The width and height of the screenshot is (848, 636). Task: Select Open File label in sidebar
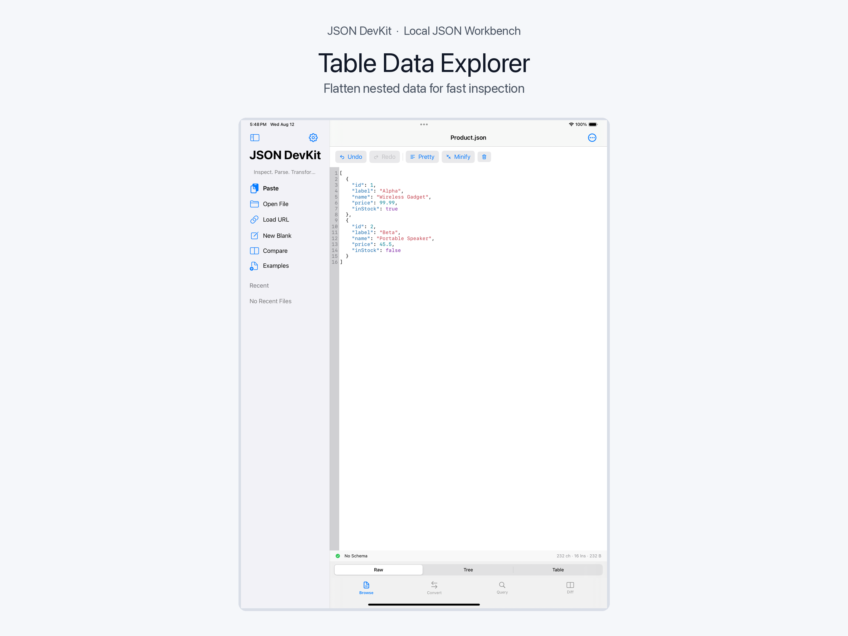pos(275,204)
